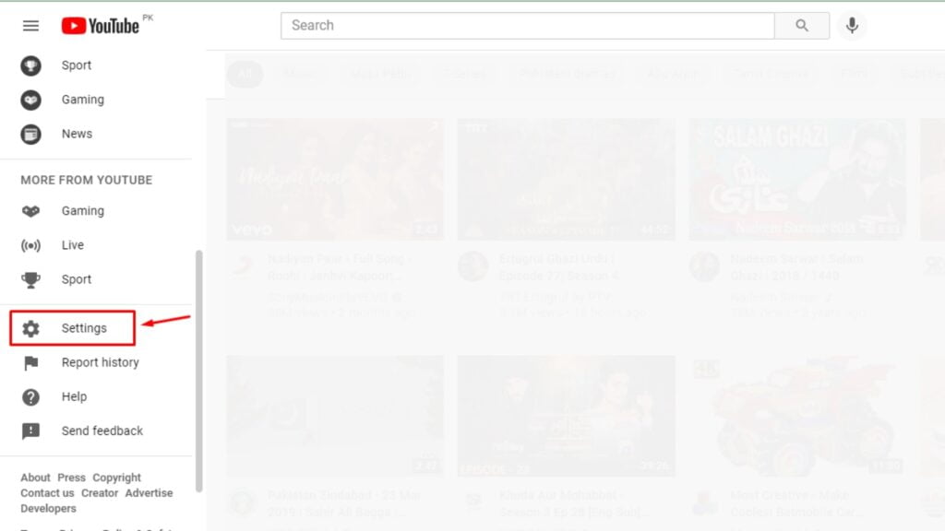
Task: Click the Help question mark icon
Action: [30, 396]
